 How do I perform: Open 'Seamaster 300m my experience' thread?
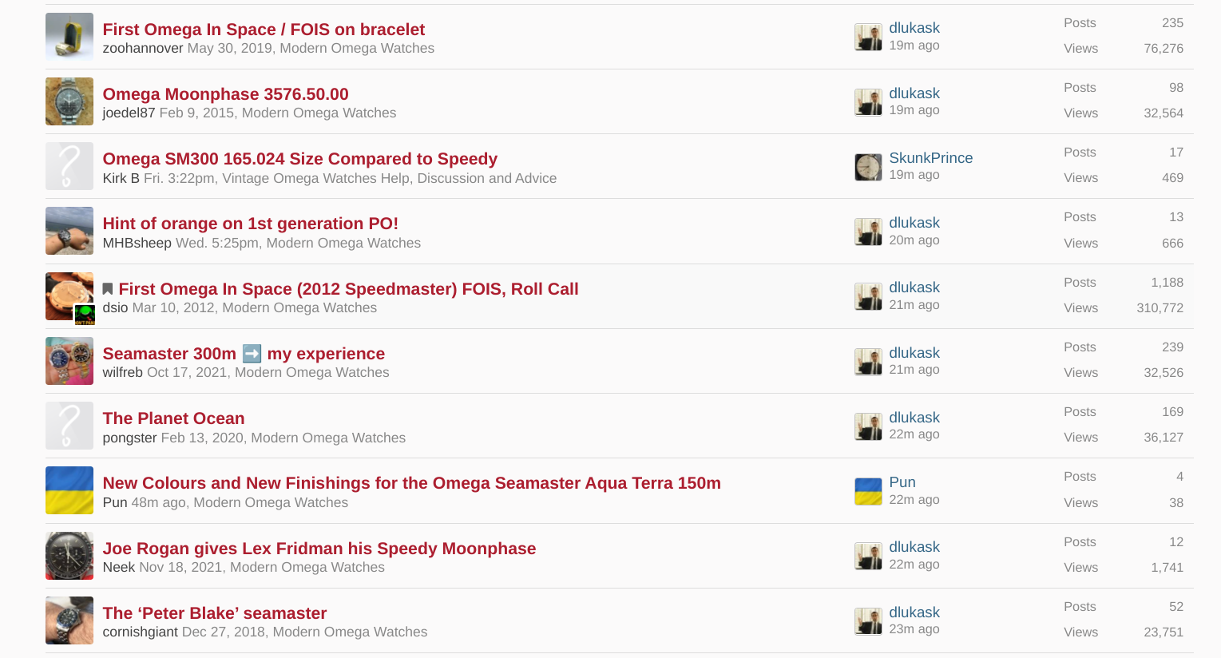pyautogui.click(x=244, y=354)
